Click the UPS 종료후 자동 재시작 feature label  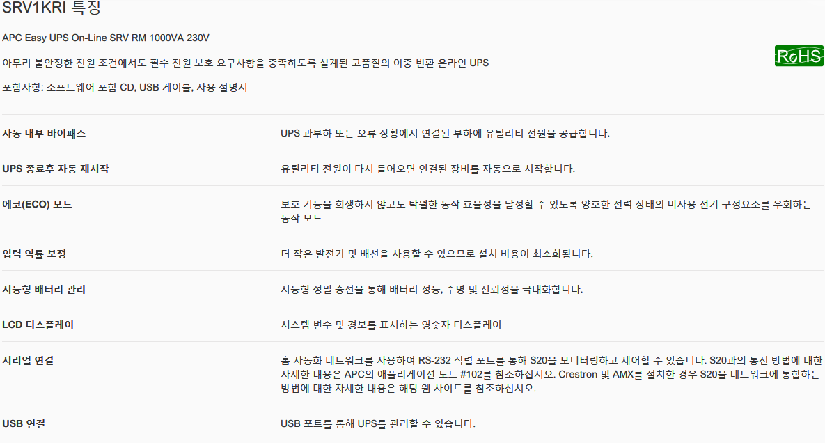55,169
